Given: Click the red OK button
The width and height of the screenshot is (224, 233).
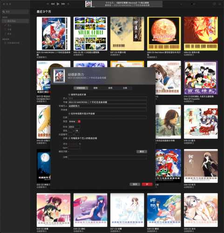Looking at the screenshot, I should coord(147,184).
